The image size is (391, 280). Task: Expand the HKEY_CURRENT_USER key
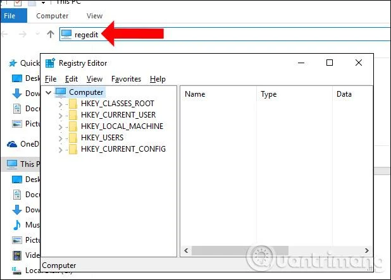click(x=60, y=116)
